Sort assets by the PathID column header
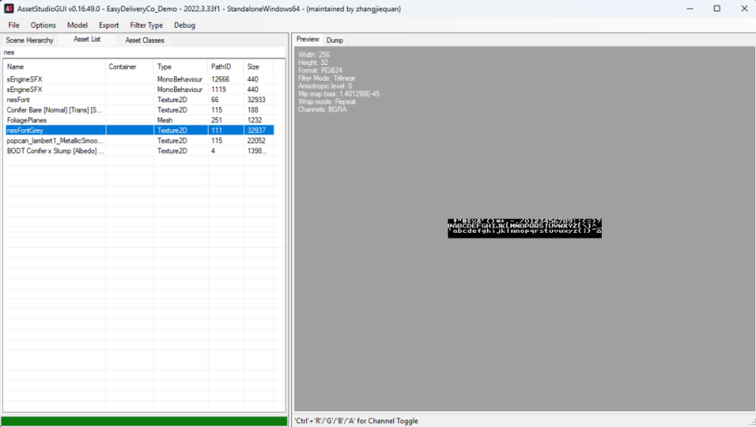The image size is (756, 427). [x=225, y=67]
